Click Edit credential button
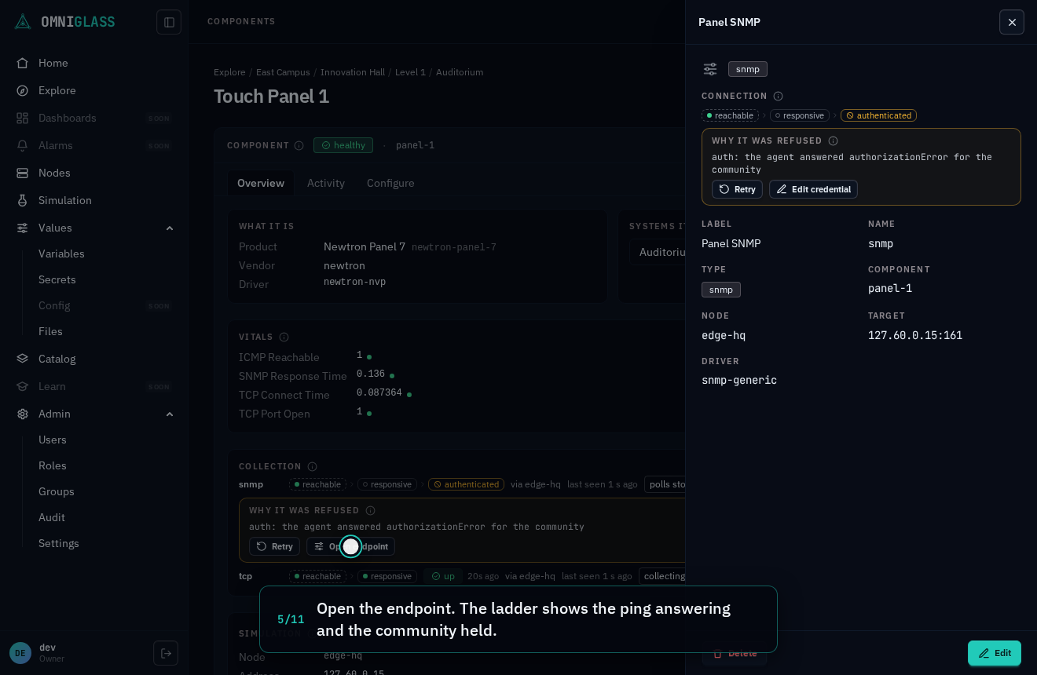 [x=813, y=189]
